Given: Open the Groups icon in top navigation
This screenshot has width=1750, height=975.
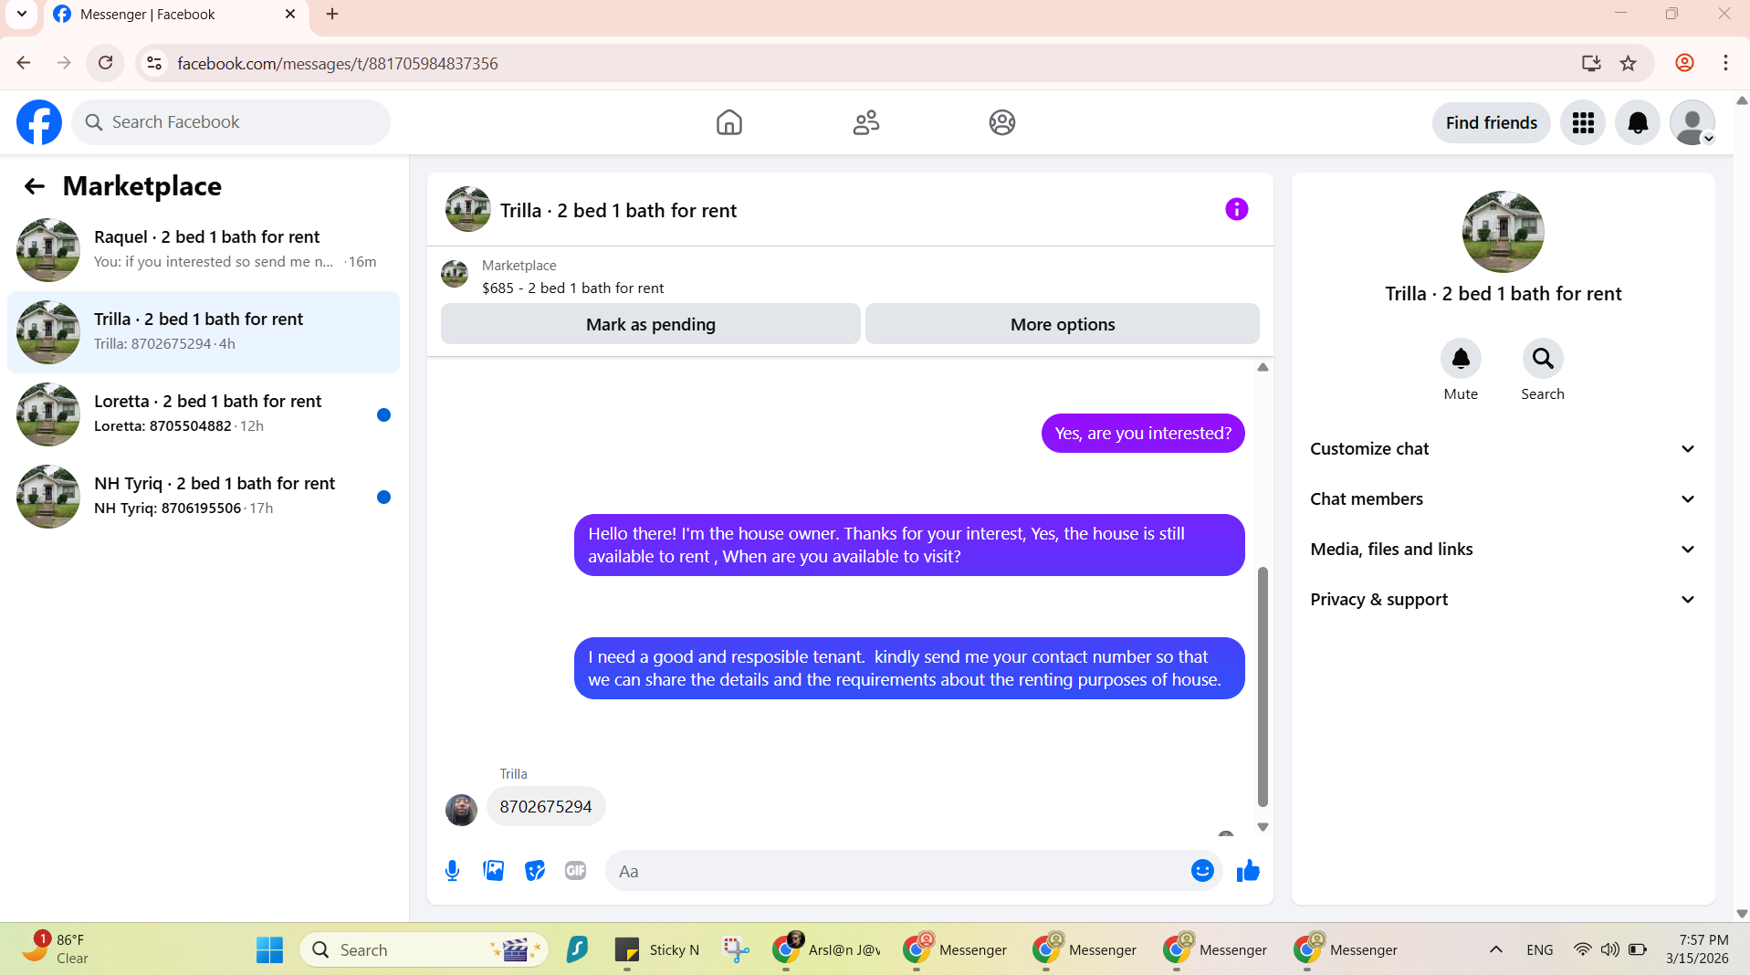Looking at the screenshot, I should coord(1001,122).
